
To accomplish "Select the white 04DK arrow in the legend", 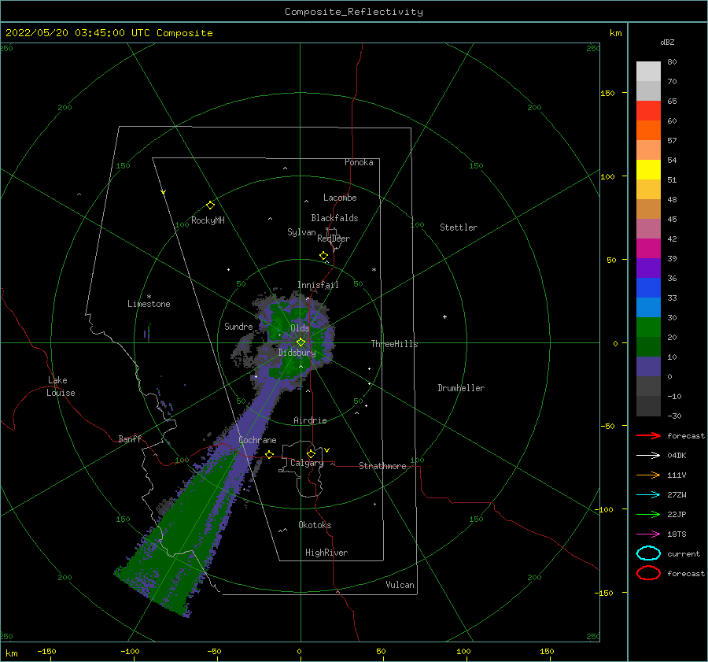I will tap(648, 456).
